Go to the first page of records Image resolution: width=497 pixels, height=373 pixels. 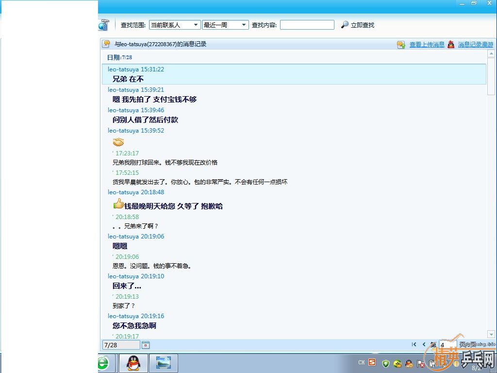(x=414, y=344)
